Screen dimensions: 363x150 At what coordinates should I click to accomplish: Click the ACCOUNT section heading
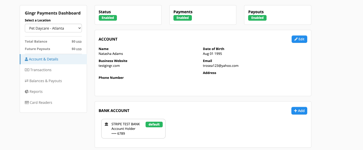coord(108,39)
